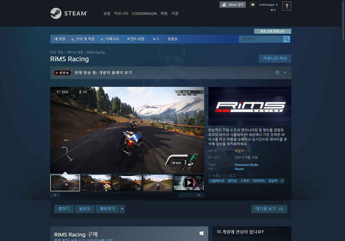Select the first screenshot thumbnail

coord(65,183)
